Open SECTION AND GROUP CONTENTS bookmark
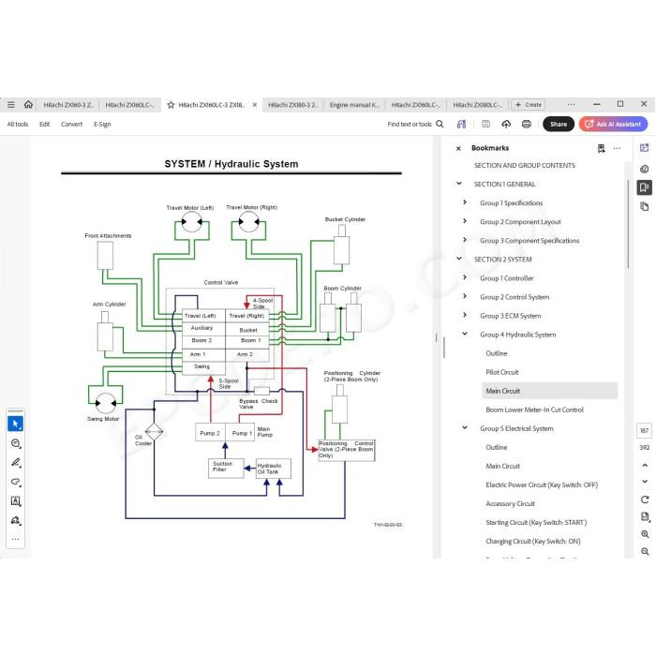This screenshot has width=656, height=656. 525,165
